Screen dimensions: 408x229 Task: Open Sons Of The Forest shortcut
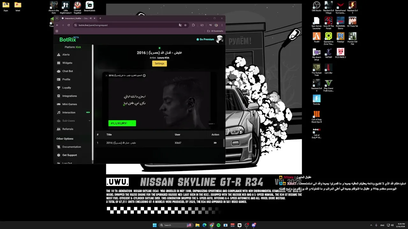tap(329, 23)
